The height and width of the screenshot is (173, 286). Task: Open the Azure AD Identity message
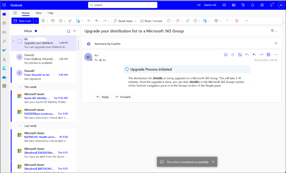pos(44,98)
